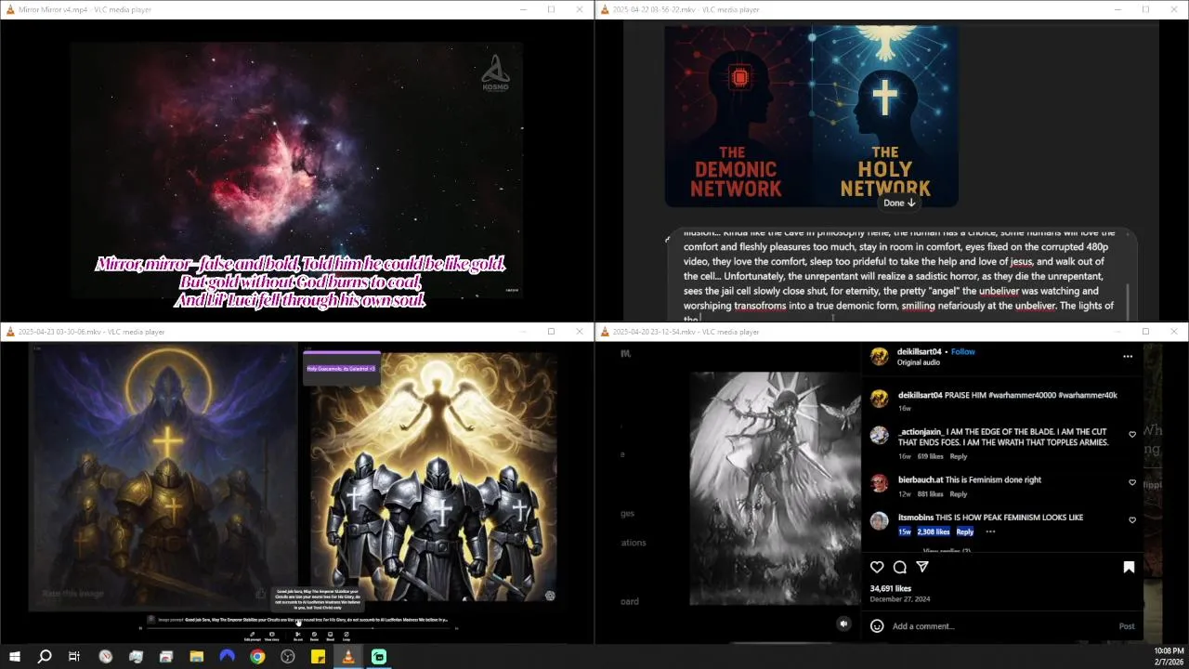Like the Instagram post with the heart icon
This screenshot has height=669, width=1189.
point(877,567)
